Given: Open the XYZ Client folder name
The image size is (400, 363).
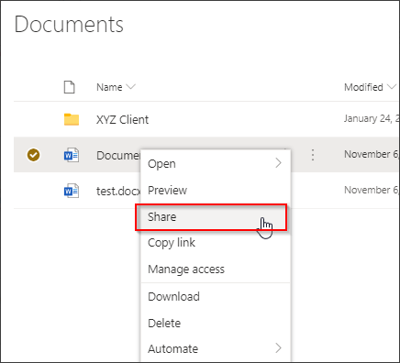Looking at the screenshot, I should (x=122, y=119).
